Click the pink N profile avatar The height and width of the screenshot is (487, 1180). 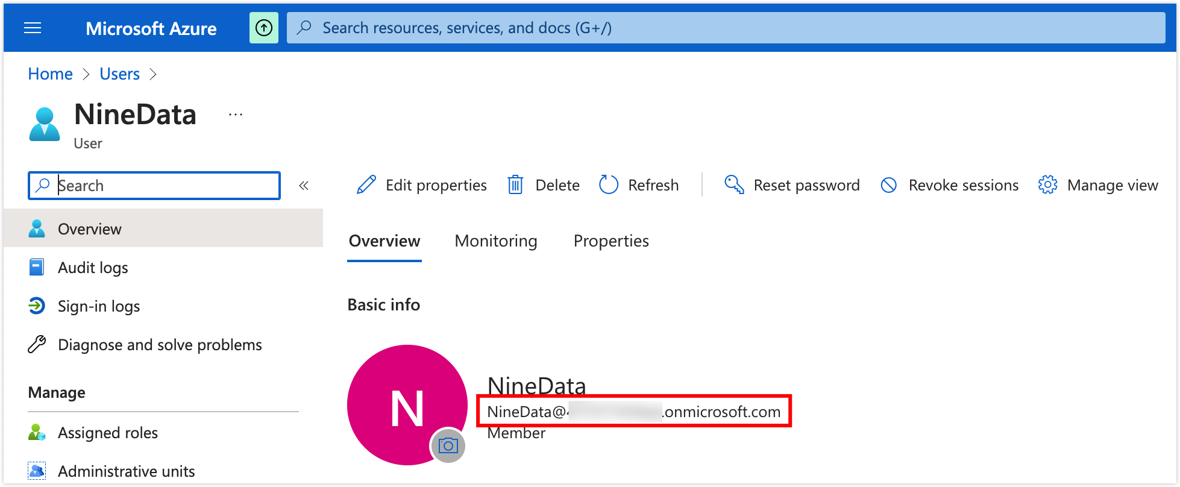pos(407,404)
